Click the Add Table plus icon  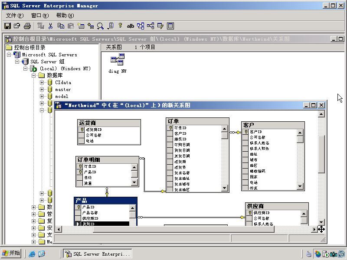[91, 26]
